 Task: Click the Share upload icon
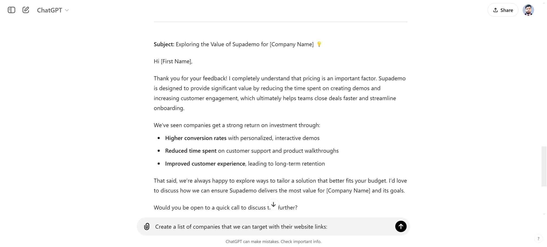[x=495, y=10]
